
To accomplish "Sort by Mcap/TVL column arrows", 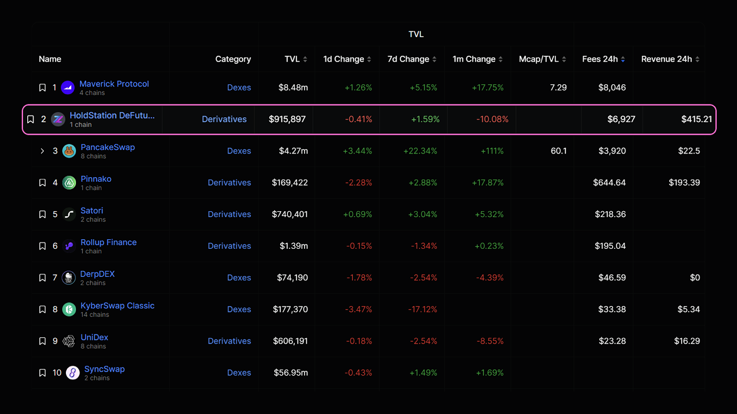I will 564,59.
